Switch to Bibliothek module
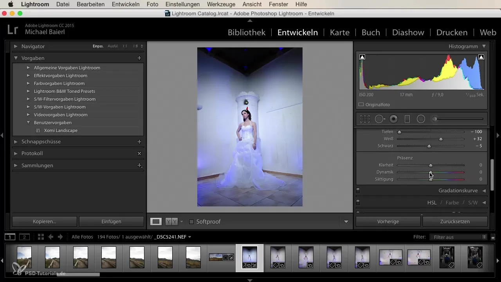The width and height of the screenshot is (501, 282). click(x=247, y=33)
